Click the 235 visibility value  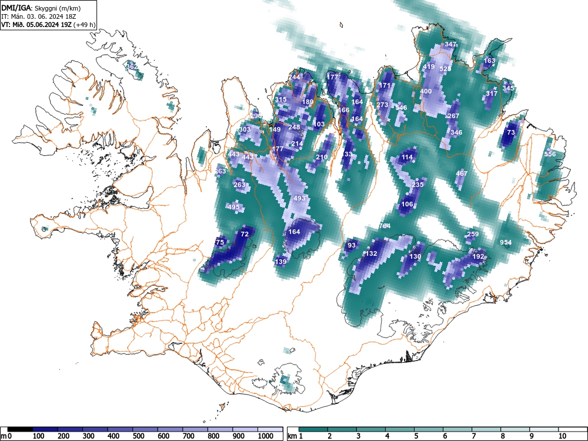coord(417,185)
